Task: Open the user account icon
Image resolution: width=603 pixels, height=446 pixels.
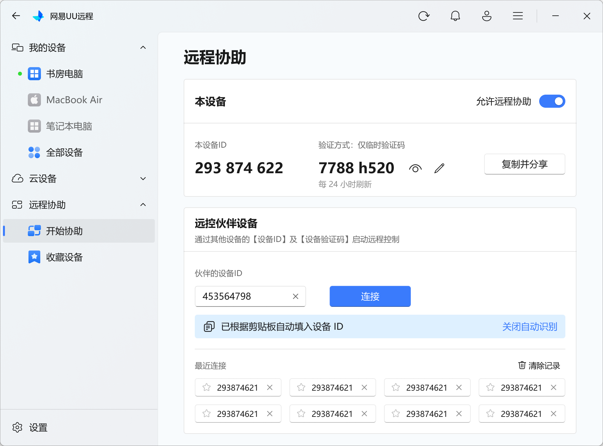Action: point(486,16)
